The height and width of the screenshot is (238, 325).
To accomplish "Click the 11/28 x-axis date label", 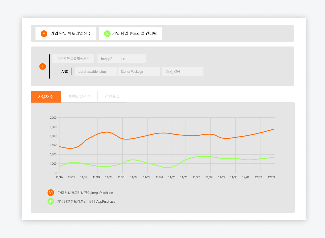I will point(209,177).
